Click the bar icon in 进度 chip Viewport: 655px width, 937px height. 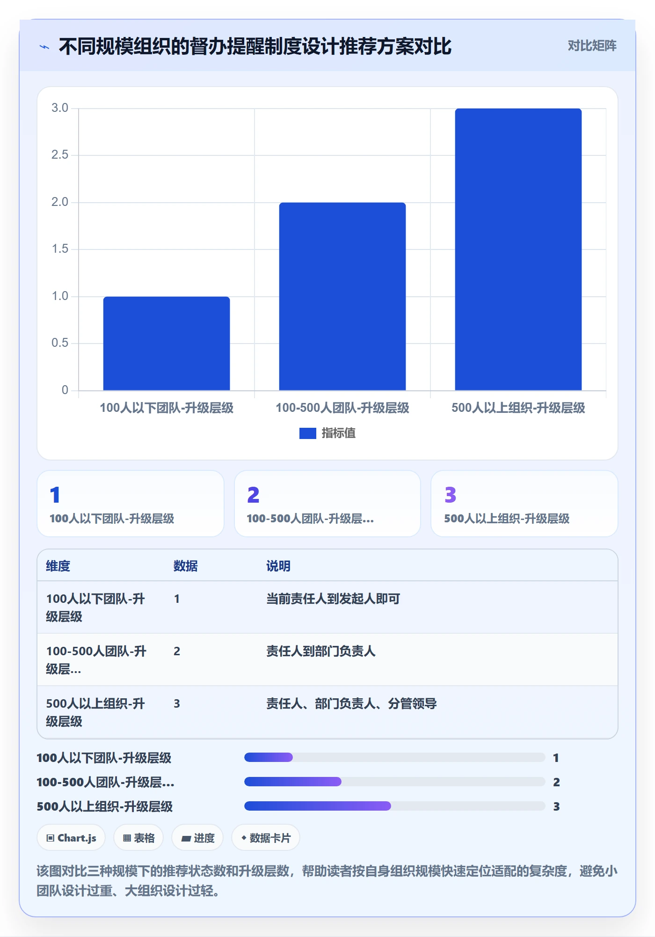186,839
